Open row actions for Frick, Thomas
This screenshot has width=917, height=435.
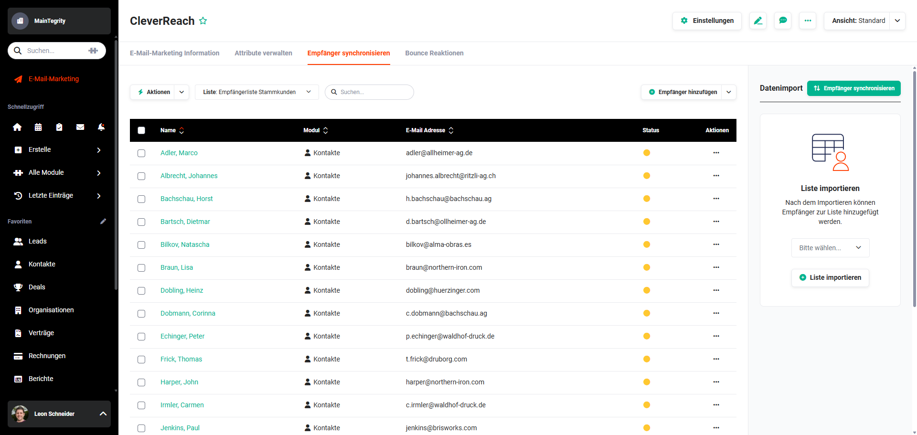point(716,359)
